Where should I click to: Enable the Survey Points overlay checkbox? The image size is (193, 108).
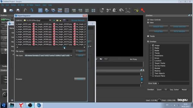153,66
